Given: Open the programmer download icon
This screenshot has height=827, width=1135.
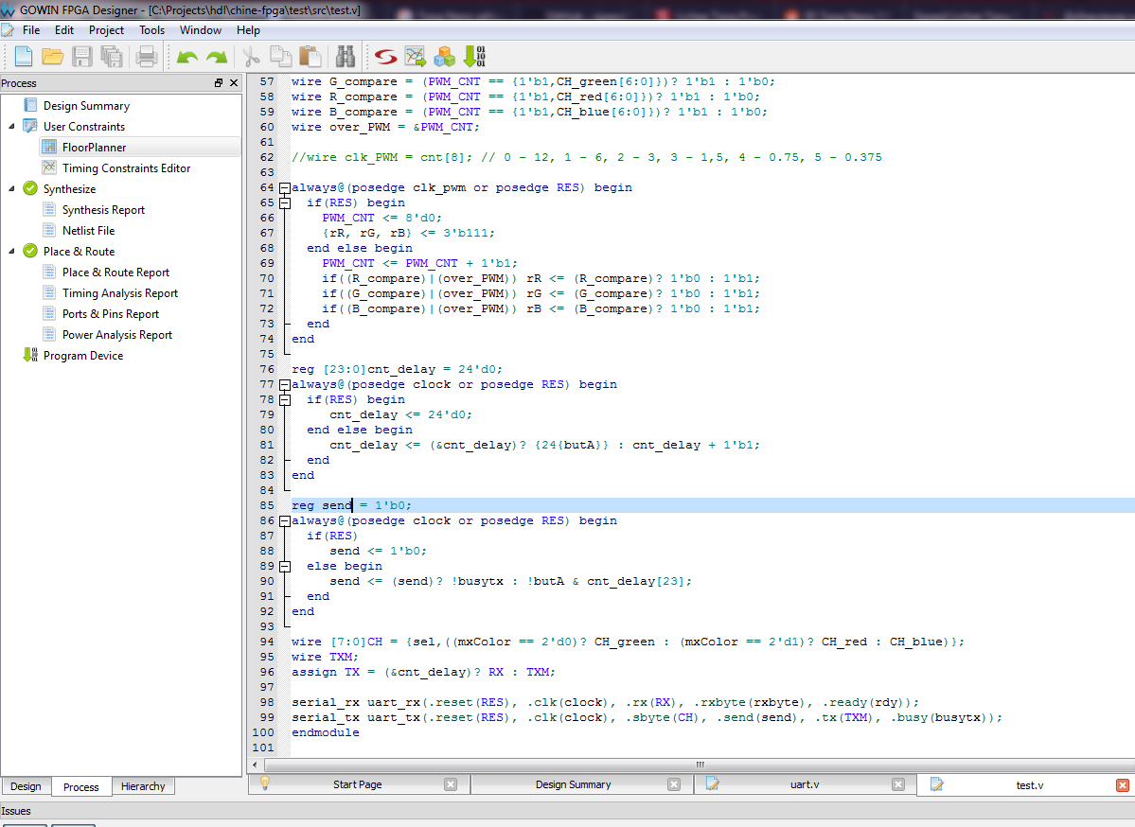Looking at the screenshot, I should (x=474, y=57).
